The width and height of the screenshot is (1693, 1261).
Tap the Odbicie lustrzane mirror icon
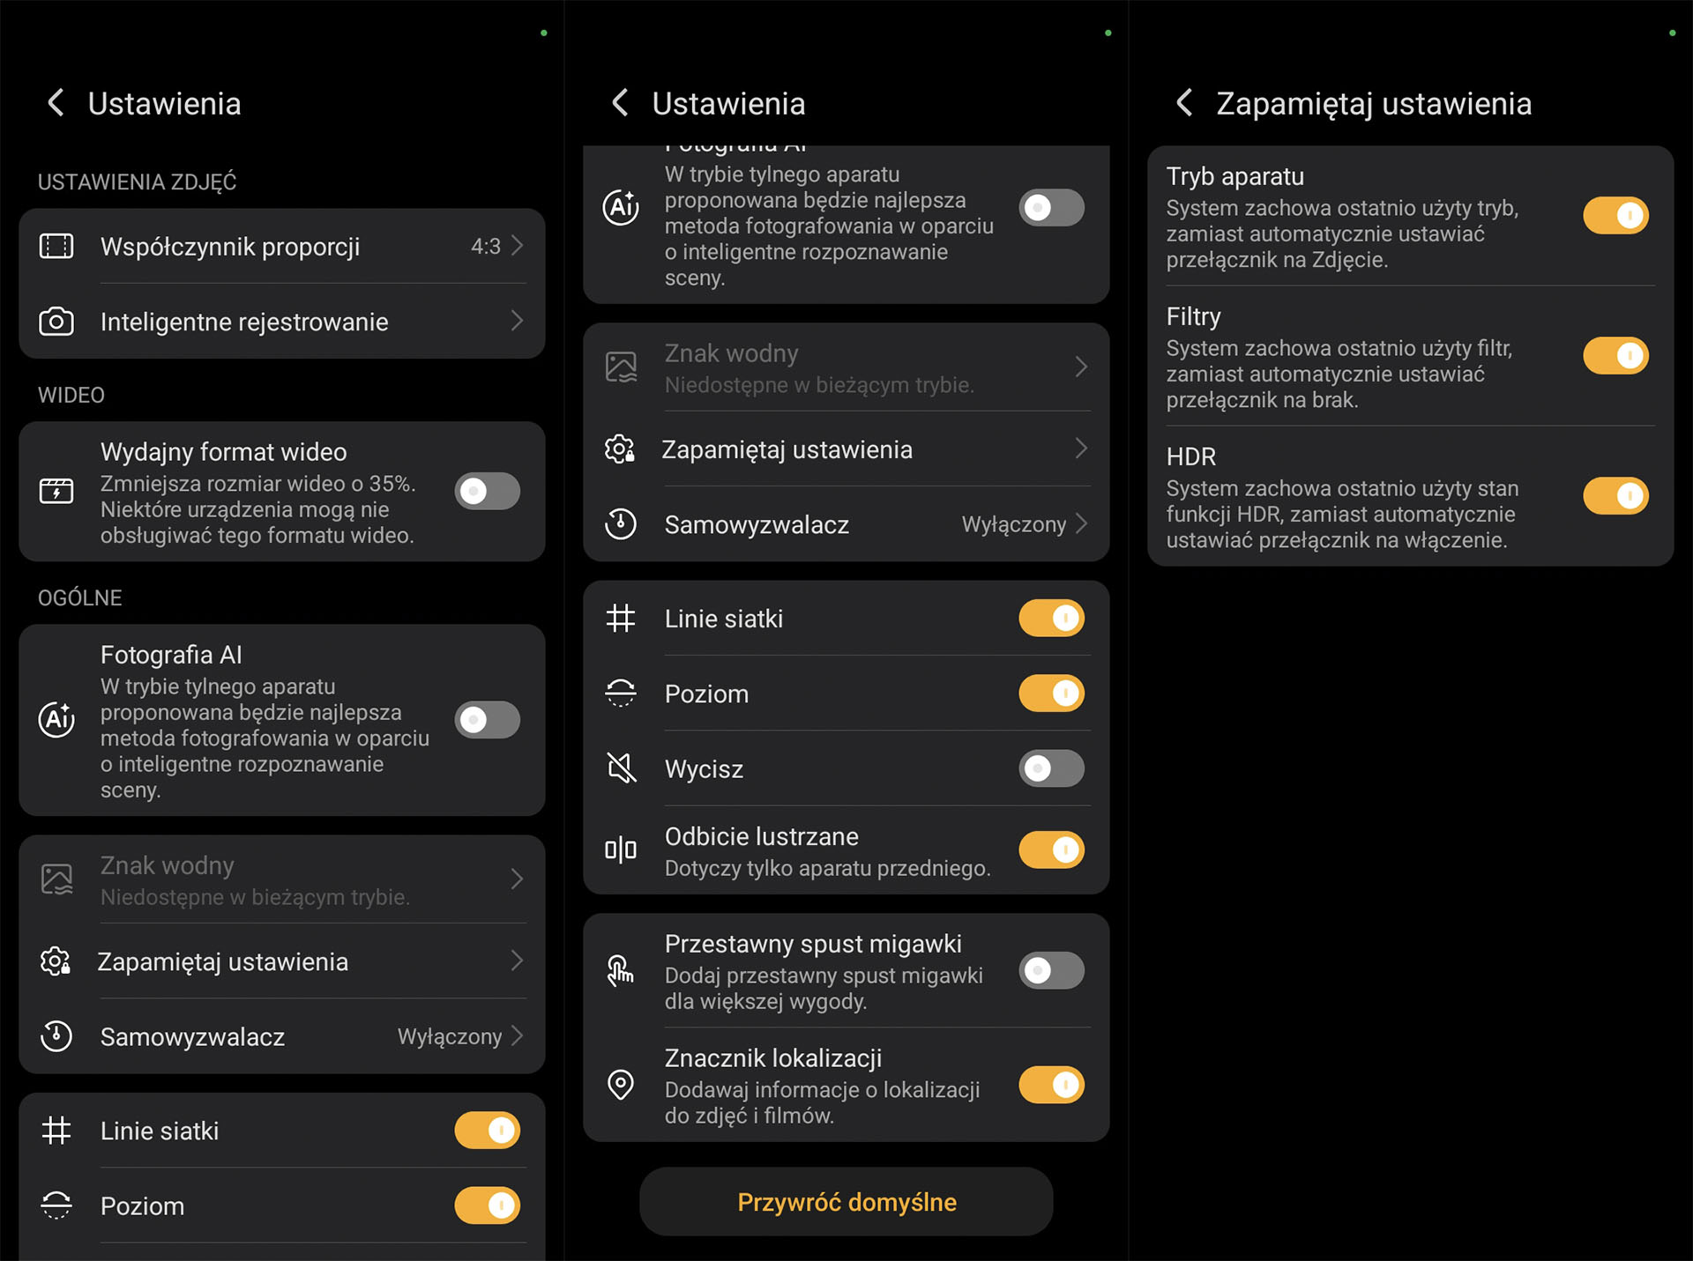click(x=621, y=850)
